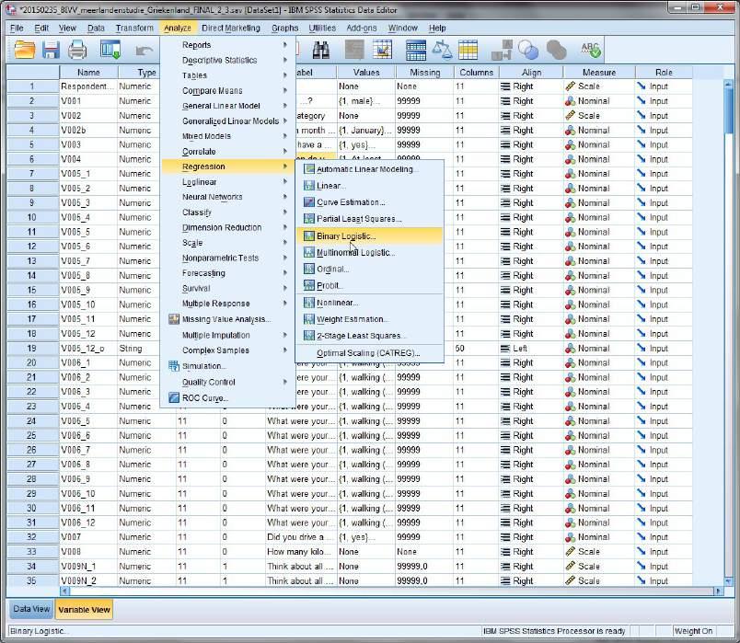Select ROC Curve in the Analyze menu
The height and width of the screenshot is (643, 740).
pyautogui.click(x=227, y=398)
